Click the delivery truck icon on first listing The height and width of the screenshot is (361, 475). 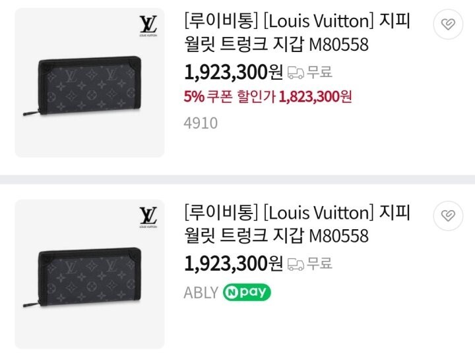(296, 72)
